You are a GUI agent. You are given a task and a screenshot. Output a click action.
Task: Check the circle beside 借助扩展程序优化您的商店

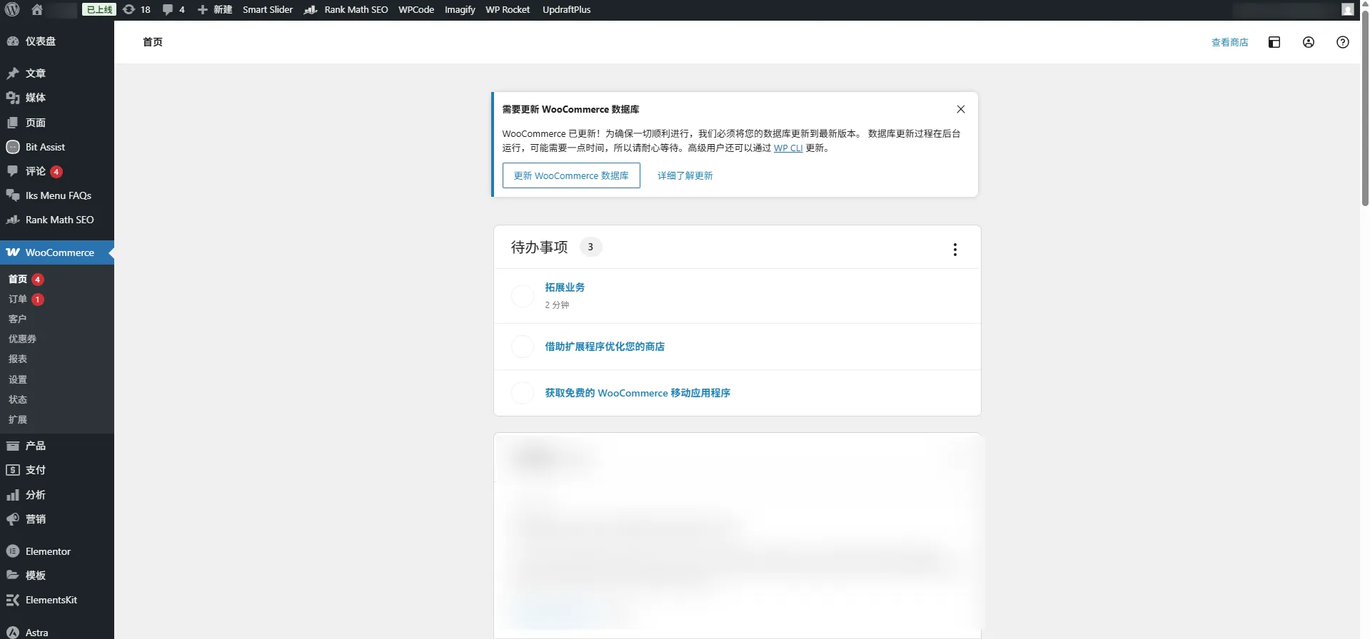pyautogui.click(x=523, y=347)
